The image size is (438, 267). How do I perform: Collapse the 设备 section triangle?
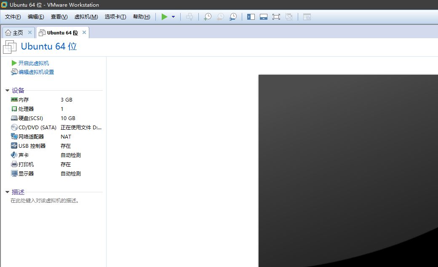[x=8, y=91]
